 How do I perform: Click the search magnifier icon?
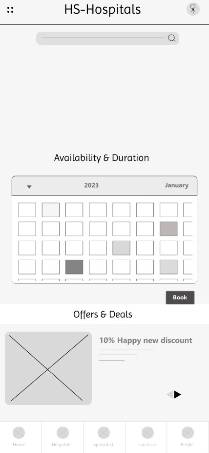(172, 38)
